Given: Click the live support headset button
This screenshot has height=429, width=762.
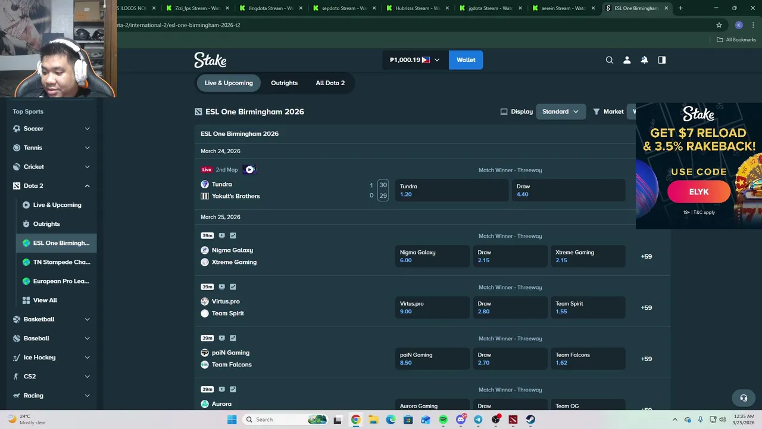Looking at the screenshot, I should coord(744,398).
